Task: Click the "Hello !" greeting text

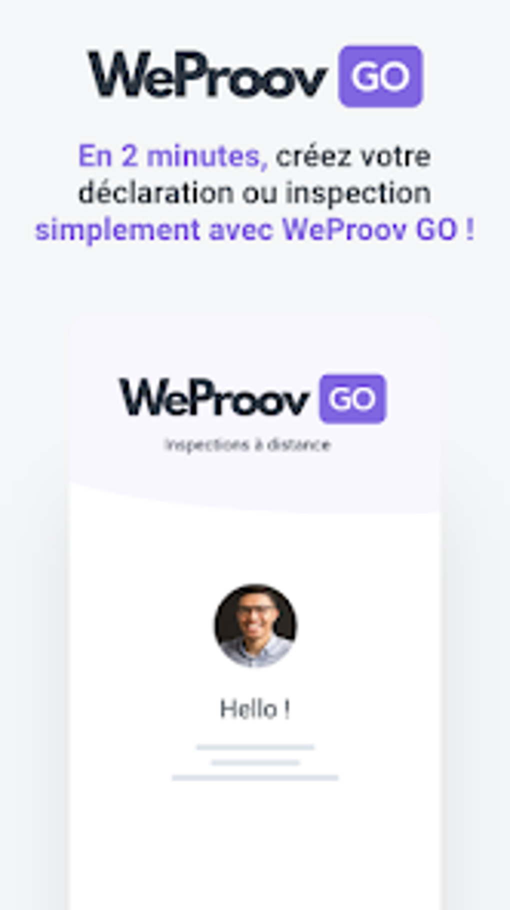Action: coord(255,709)
